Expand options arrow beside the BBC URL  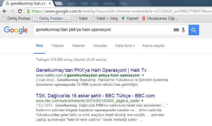[142, 101]
